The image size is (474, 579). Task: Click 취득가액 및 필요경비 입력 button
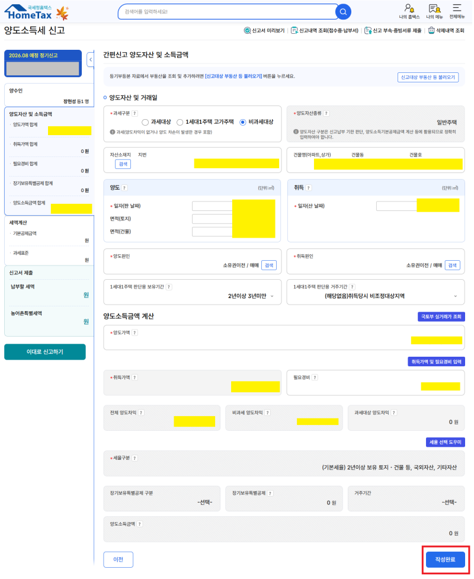coord(436,362)
